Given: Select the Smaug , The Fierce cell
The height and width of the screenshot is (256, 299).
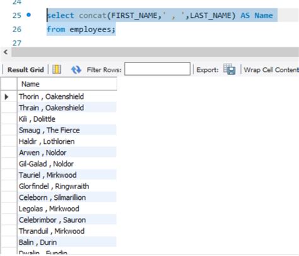Looking at the screenshot, I should tap(67, 131).
